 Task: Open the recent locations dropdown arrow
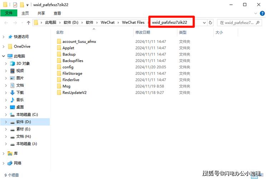pos(22,23)
